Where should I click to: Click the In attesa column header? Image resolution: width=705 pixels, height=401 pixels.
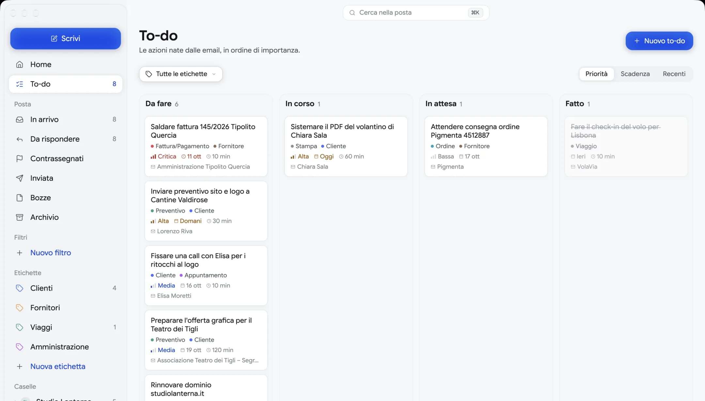(441, 104)
